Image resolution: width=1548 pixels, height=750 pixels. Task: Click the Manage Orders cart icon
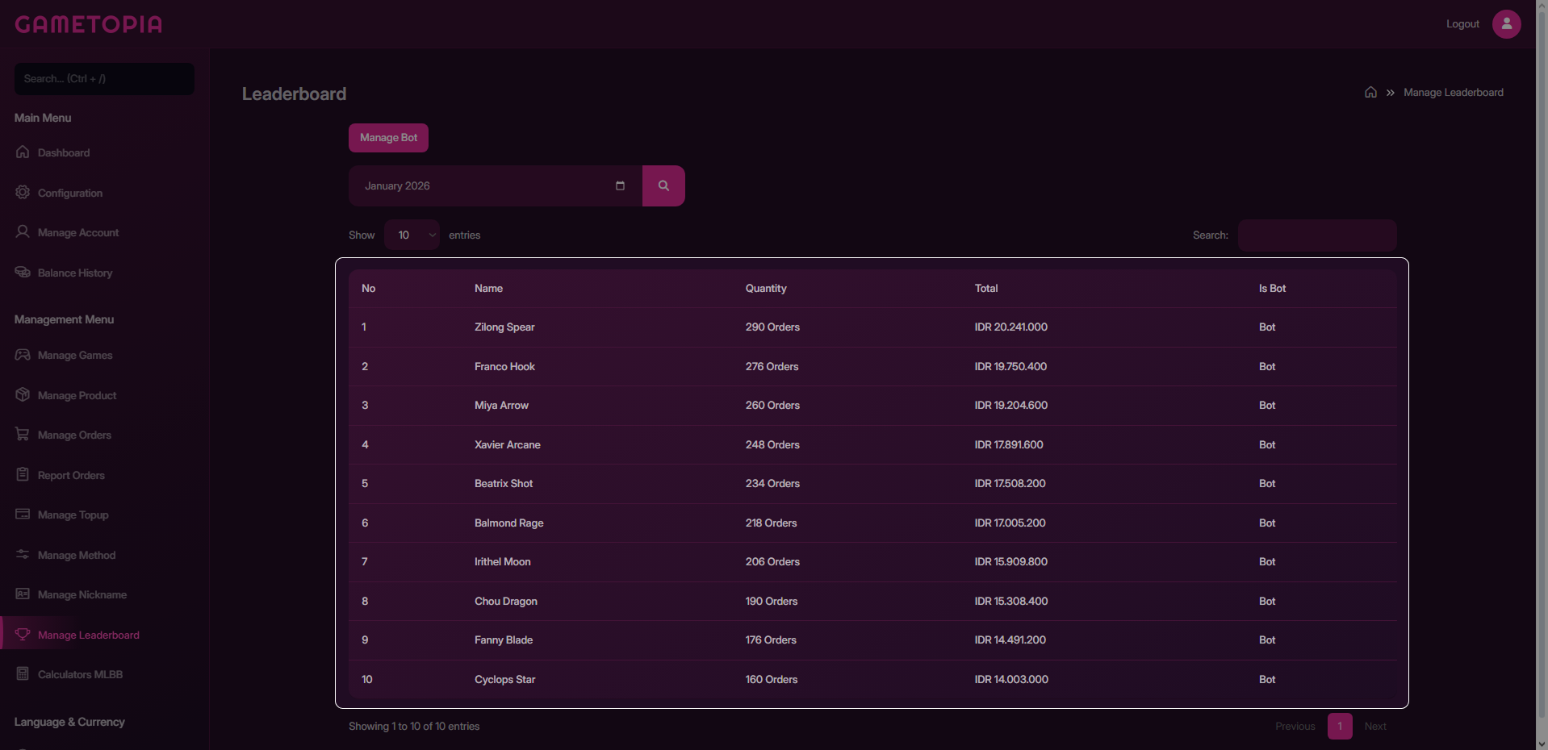pyautogui.click(x=23, y=434)
